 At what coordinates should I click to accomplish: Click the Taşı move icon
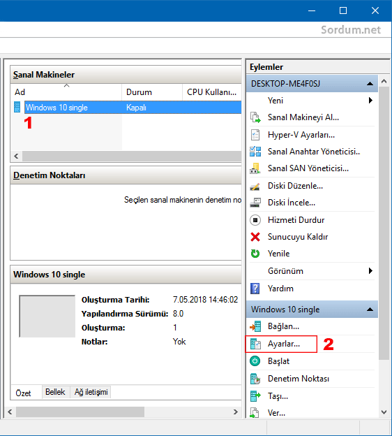coord(255,396)
